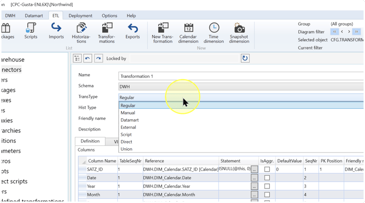Create a new Snapshot dimension
The height and width of the screenshot is (203, 365).
(x=239, y=33)
